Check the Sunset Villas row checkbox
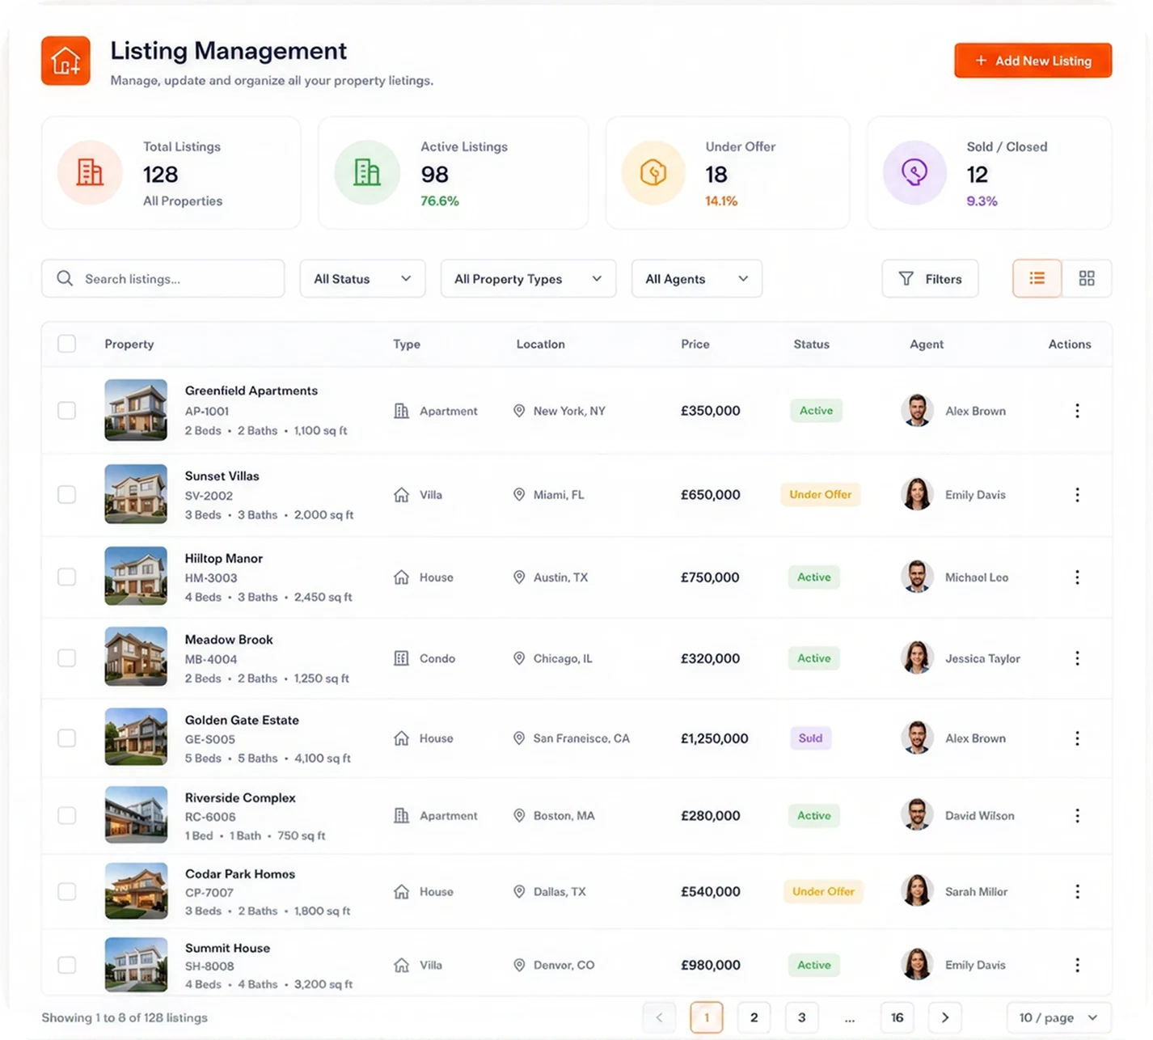 click(x=67, y=495)
